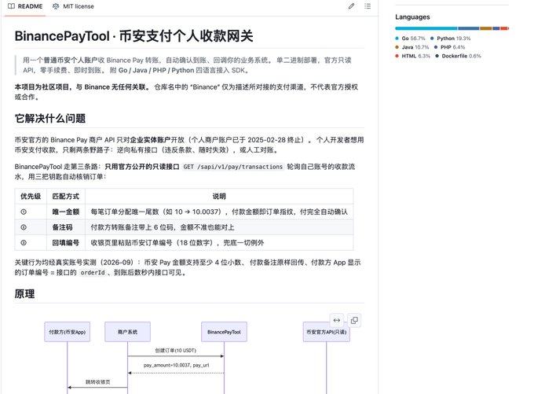The image size is (534, 394).
Task: Click the 匹配方式 table header
Action: tap(66, 196)
